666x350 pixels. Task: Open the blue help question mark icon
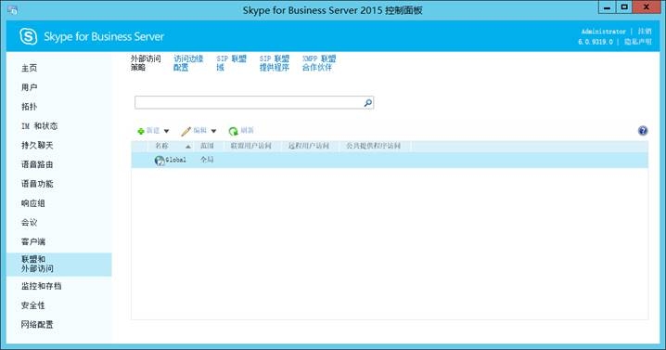click(x=643, y=131)
